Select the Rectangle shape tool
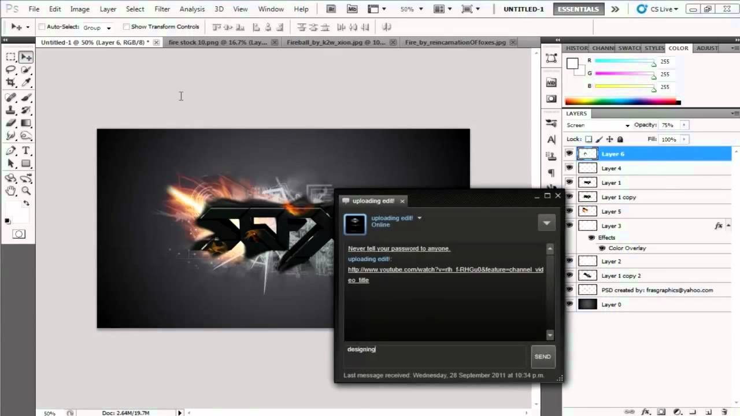This screenshot has height=416, width=740. 25,164
